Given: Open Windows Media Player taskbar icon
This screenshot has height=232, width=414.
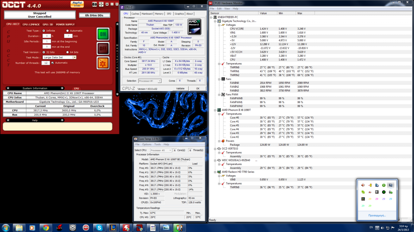Looking at the screenshot, I should tap(32, 228).
